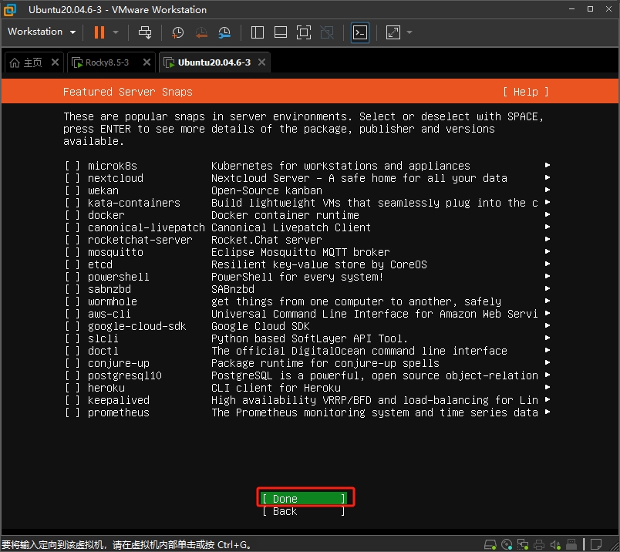
Task: Click the Unity mode icon
Action: coord(327,32)
